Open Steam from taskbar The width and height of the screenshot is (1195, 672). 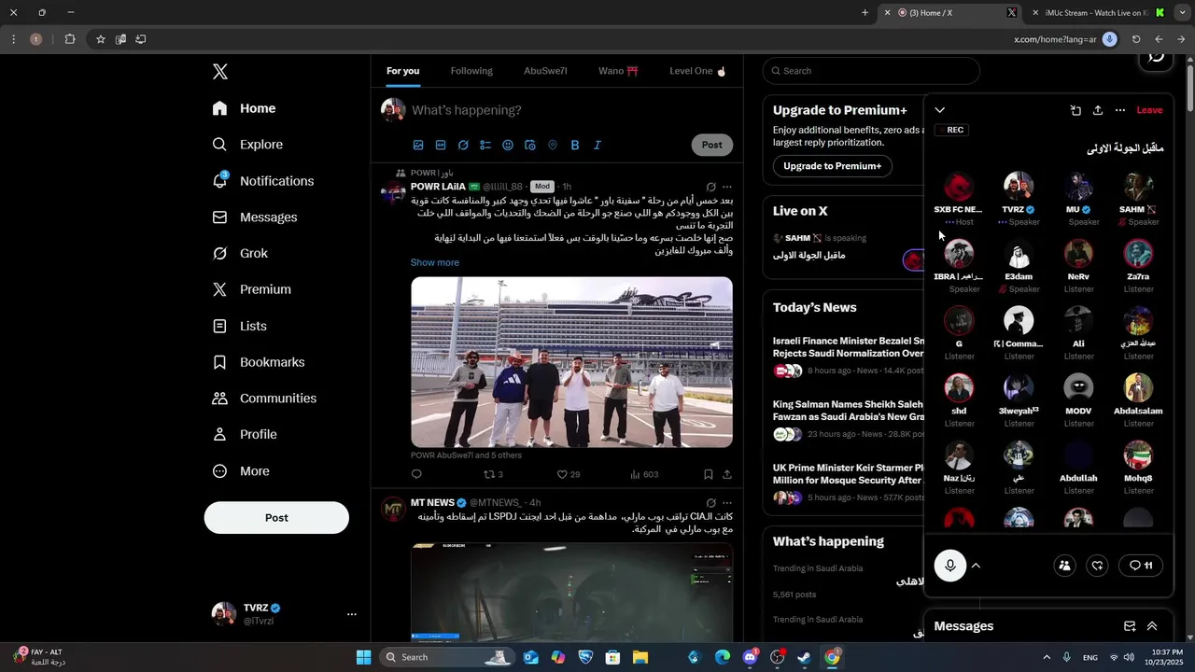pyautogui.click(x=804, y=657)
